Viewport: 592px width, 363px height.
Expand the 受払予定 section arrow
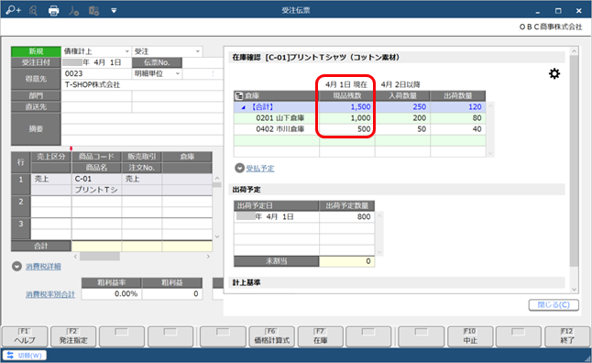239,168
